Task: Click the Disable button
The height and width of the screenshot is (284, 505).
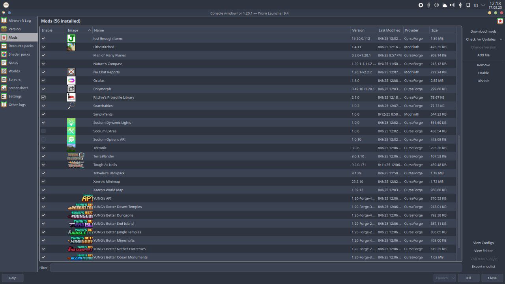Action: [483, 81]
